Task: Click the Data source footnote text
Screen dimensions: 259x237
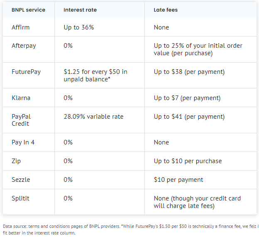Action: 130,230
